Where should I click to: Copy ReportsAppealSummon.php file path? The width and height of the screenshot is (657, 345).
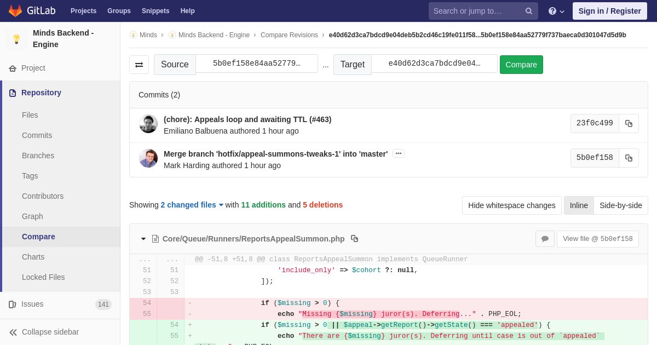(x=354, y=239)
